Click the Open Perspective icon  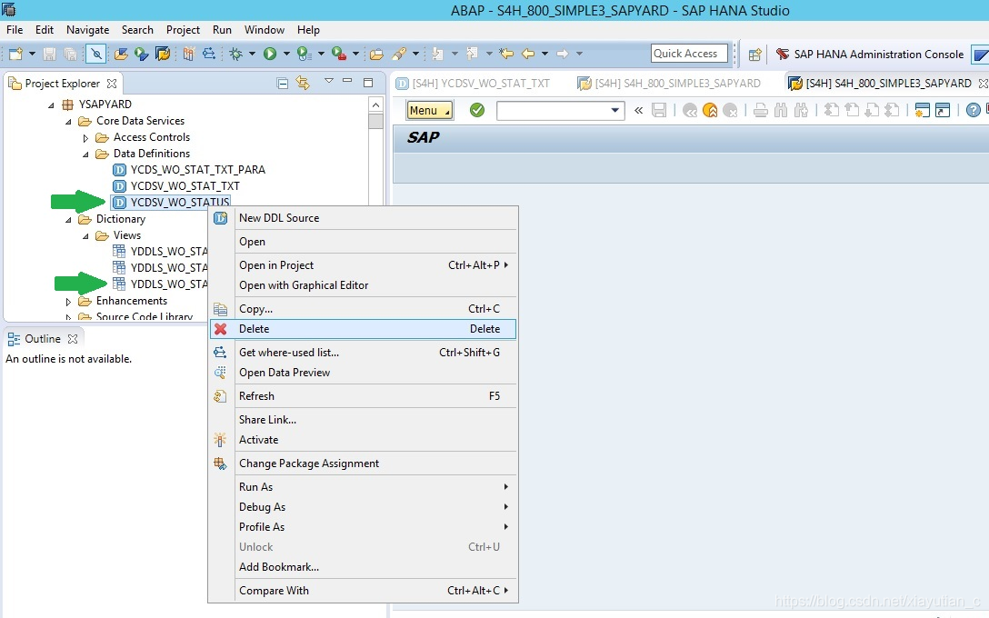tap(755, 55)
